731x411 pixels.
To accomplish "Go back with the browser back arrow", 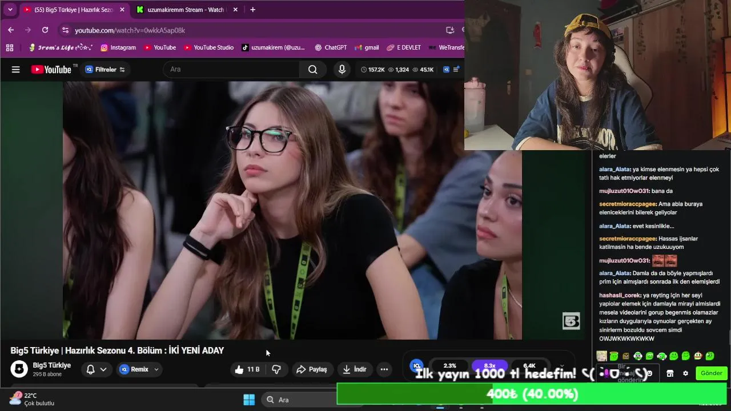I will 11,30.
